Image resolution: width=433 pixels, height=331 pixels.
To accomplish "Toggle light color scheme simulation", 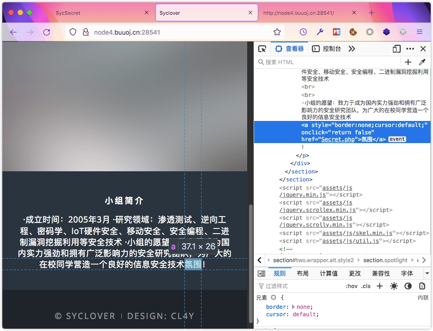I will (x=394, y=286).
